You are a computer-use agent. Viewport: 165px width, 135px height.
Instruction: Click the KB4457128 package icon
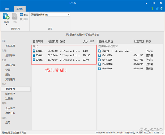(100, 64)
